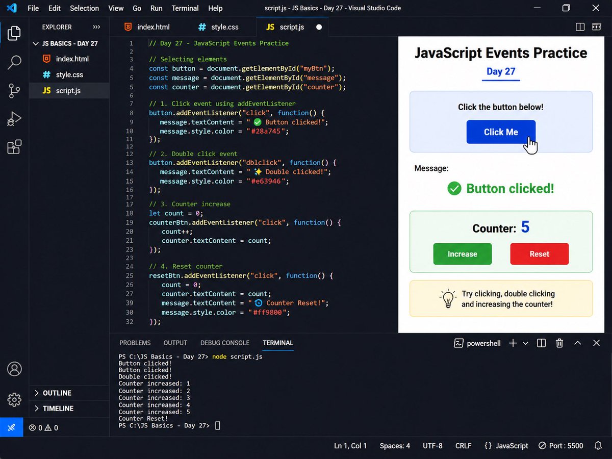The height and width of the screenshot is (459, 612).
Task: Split the editor to the right
Action: [580, 27]
